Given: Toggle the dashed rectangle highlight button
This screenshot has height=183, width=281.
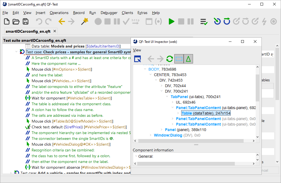Looking at the screenshot, I should point(179,59).
